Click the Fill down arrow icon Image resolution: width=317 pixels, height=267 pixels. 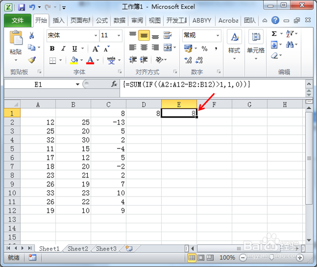pyautogui.click(x=274, y=45)
